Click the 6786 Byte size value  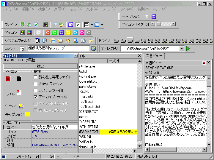(40, 132)
